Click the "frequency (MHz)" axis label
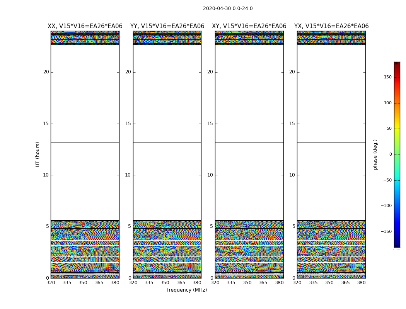The image size is (406, 309). click(187, 290)
